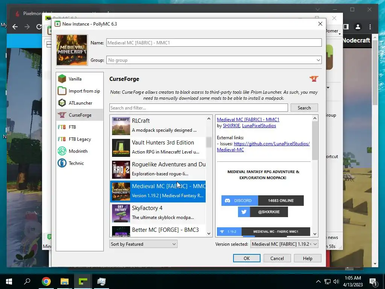
Task: Switch to Chrome on taskbar
Action: (46, 281)
